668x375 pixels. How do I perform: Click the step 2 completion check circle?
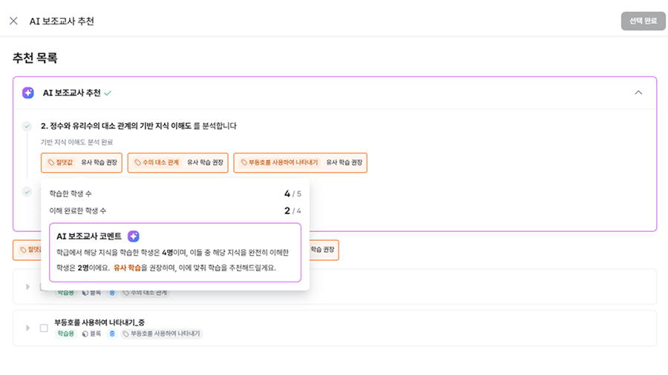click(27, 126)
